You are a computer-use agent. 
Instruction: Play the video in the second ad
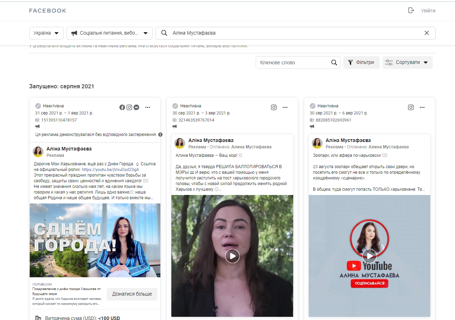(x=232, y=256)
